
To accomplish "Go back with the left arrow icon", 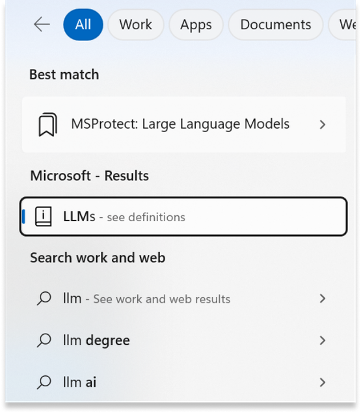I will 42,24.
